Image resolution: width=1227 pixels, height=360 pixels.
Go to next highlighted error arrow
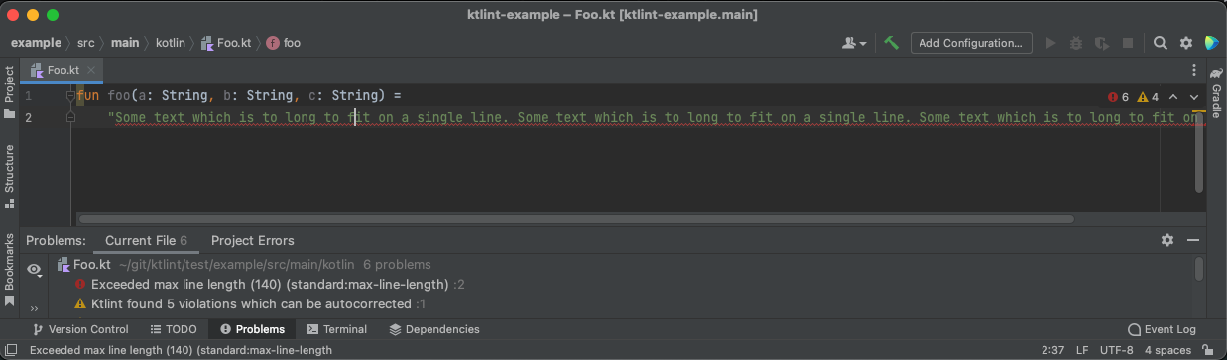[1194, 97]
